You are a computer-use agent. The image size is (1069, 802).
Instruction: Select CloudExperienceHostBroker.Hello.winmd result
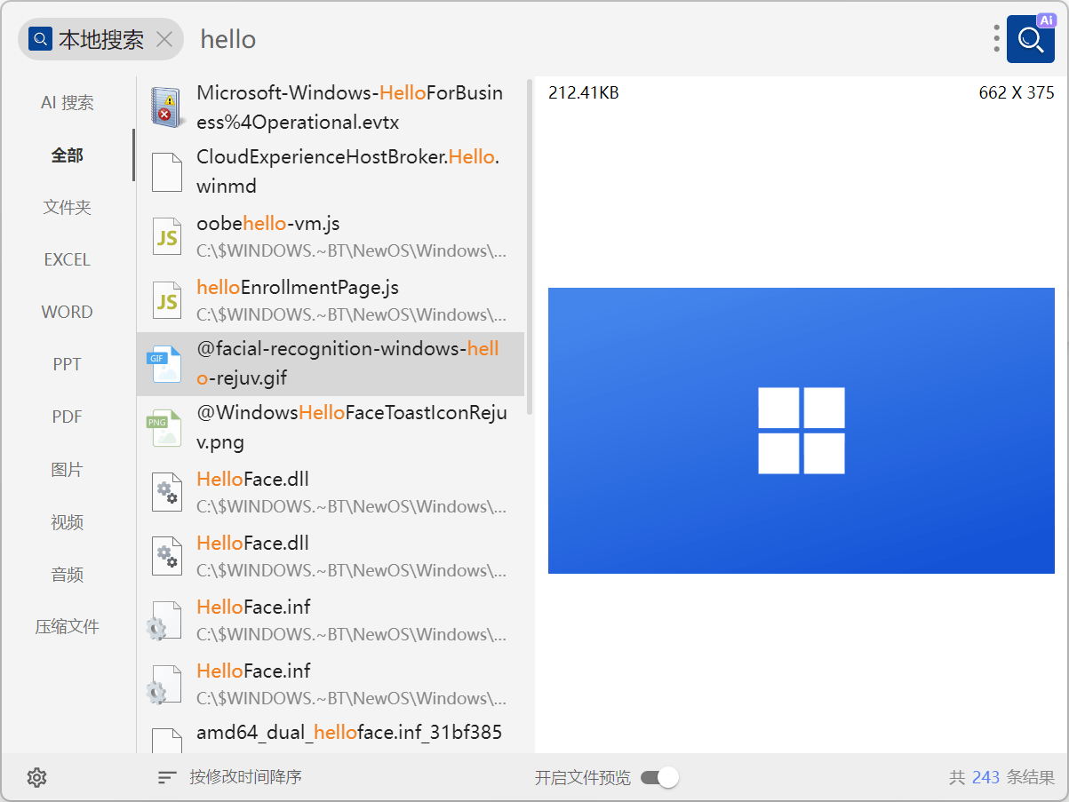click(331, 171)
